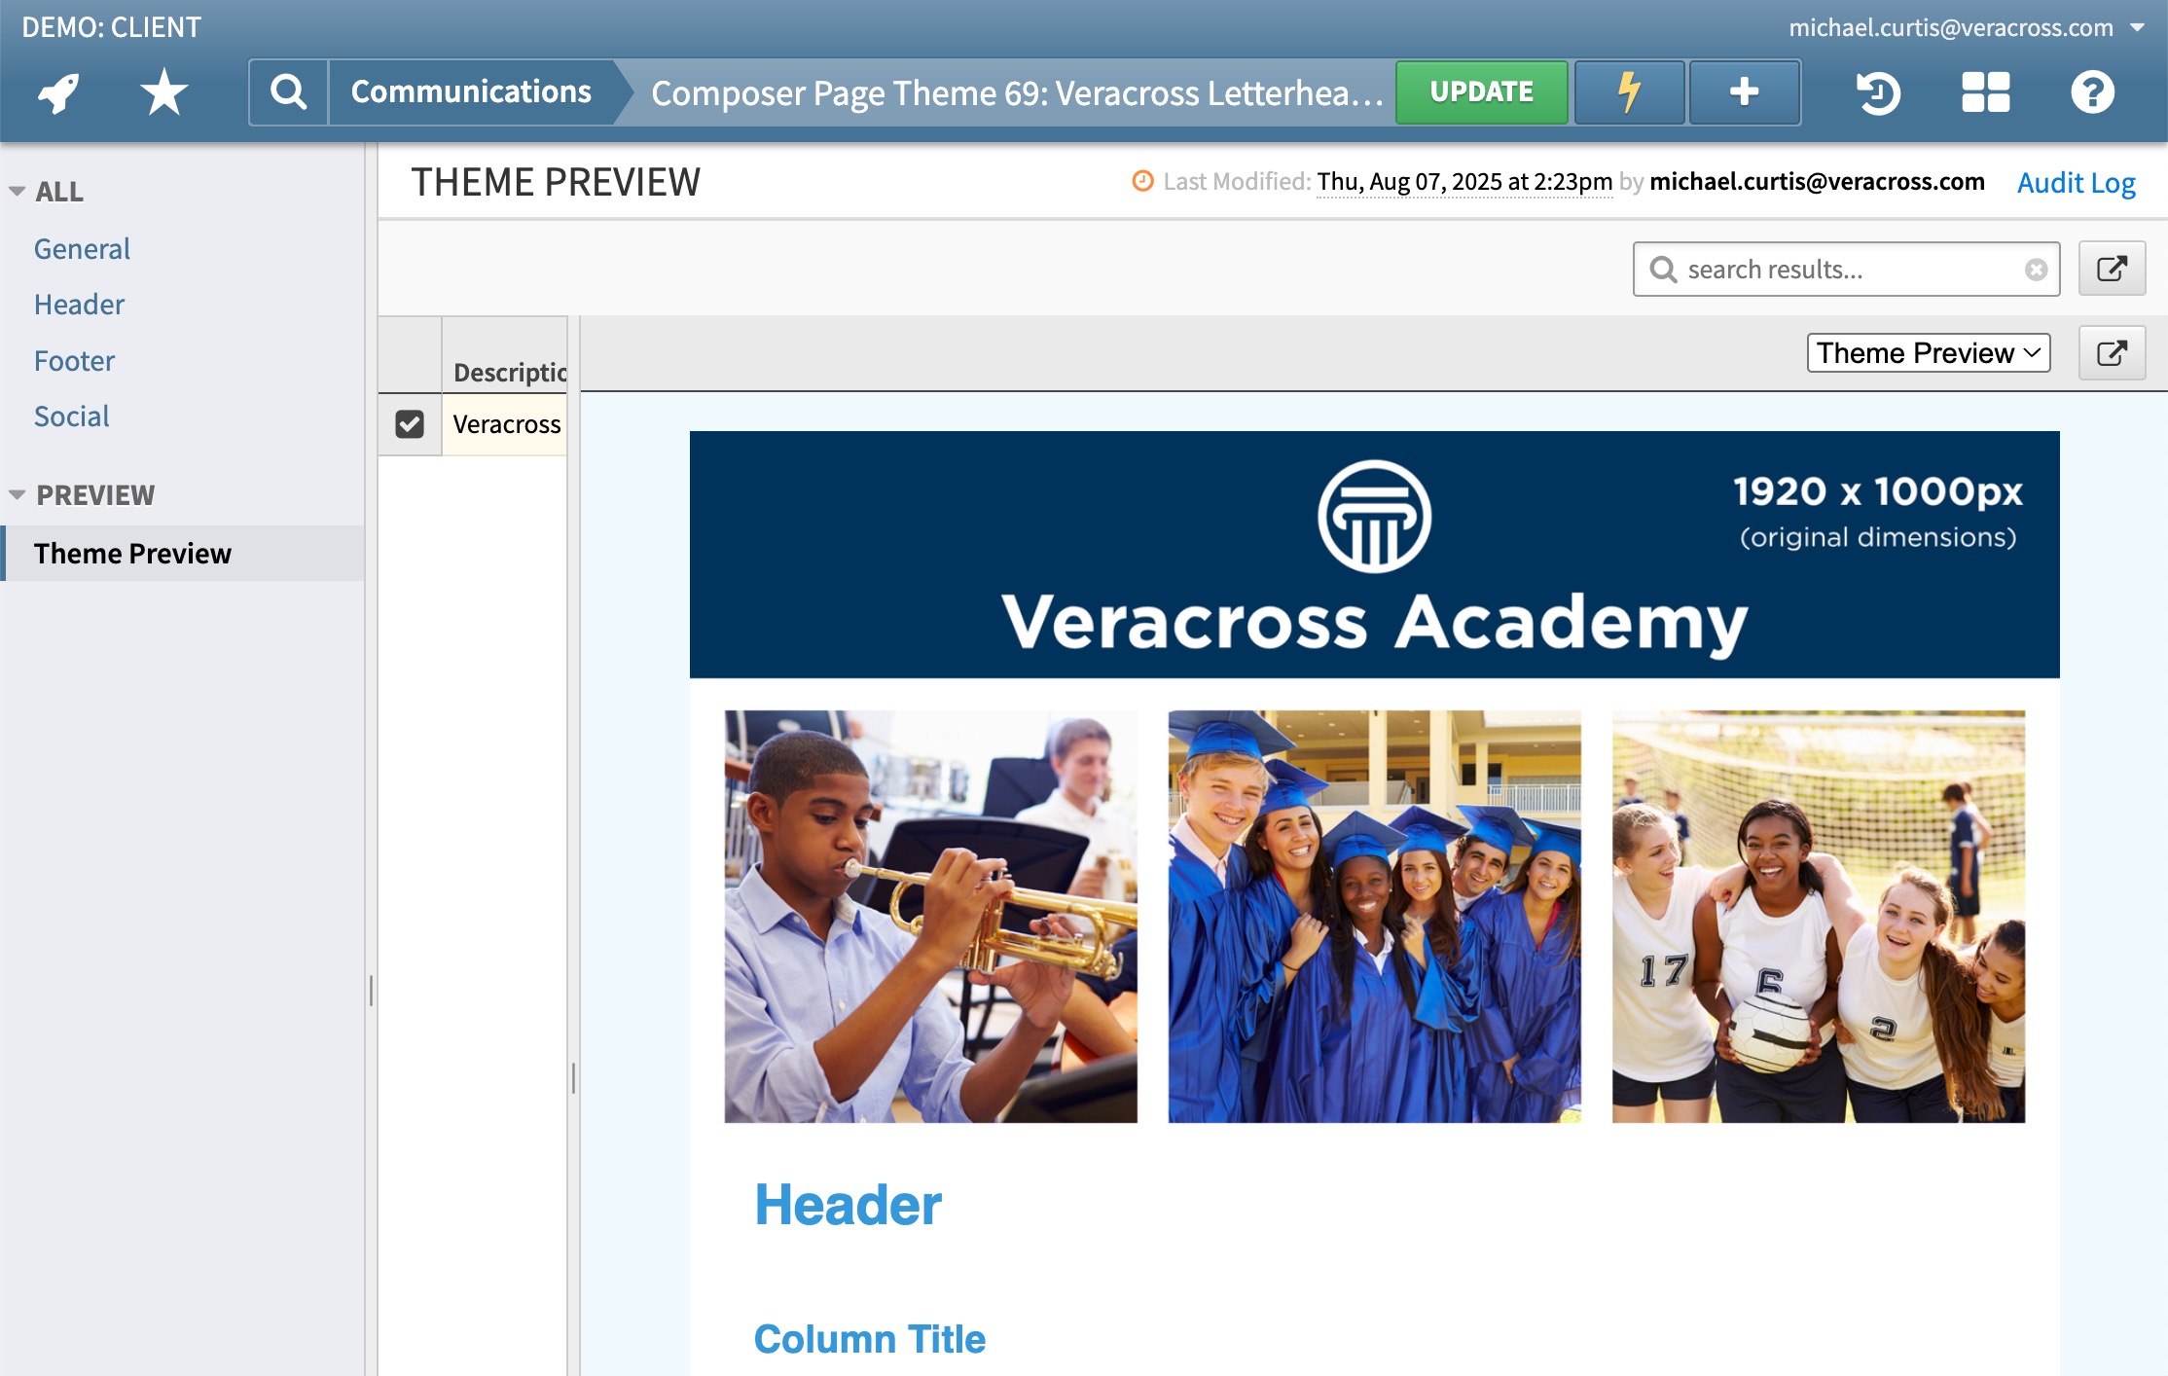The height and width of the screenshot is (1376, 2168).
Task: Select the Social sidebar item
Action: click(71, 416)
